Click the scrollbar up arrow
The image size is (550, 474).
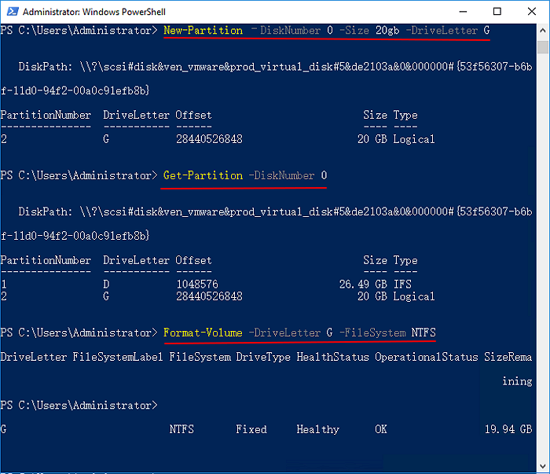click(x=542, y=29)
